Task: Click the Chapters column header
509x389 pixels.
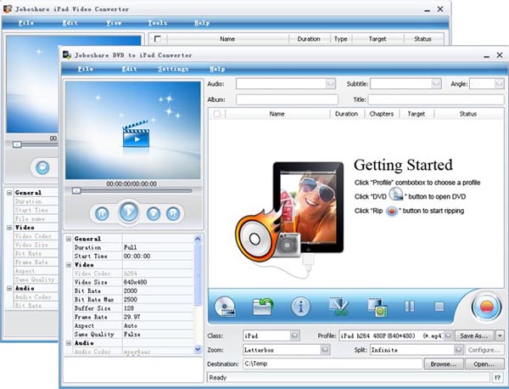Action: click(x=382, y=114)
